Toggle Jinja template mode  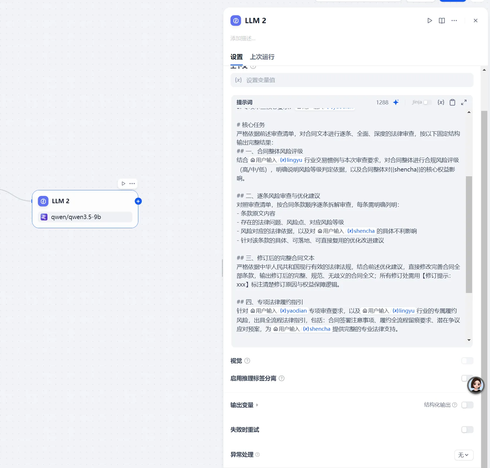[x=427, y=102]
